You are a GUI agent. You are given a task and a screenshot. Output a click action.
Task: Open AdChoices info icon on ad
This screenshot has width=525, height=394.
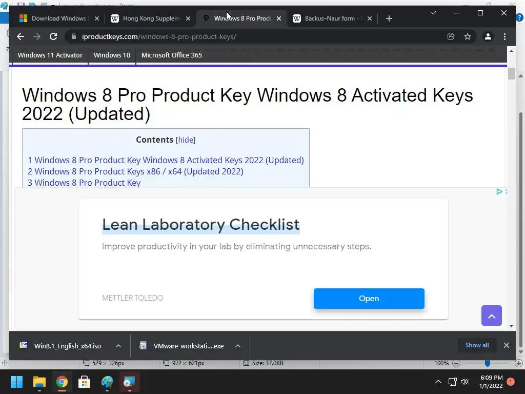click(x=499, y=192)
